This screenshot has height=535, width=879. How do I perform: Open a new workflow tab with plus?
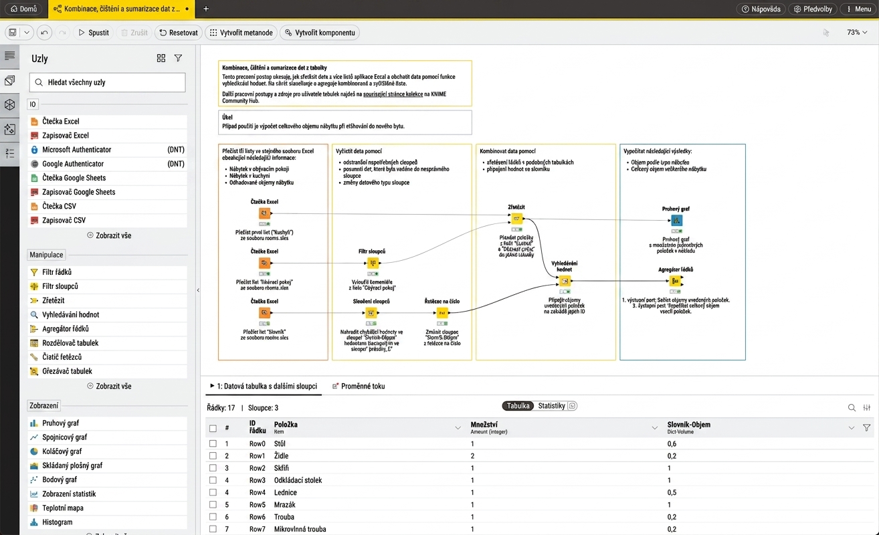[206, 9]
